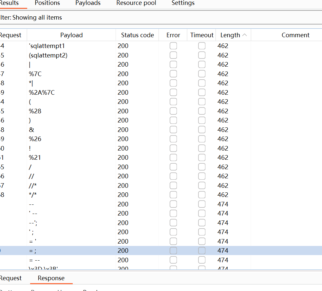Select the %28 payload row

[x=161, y=111]
